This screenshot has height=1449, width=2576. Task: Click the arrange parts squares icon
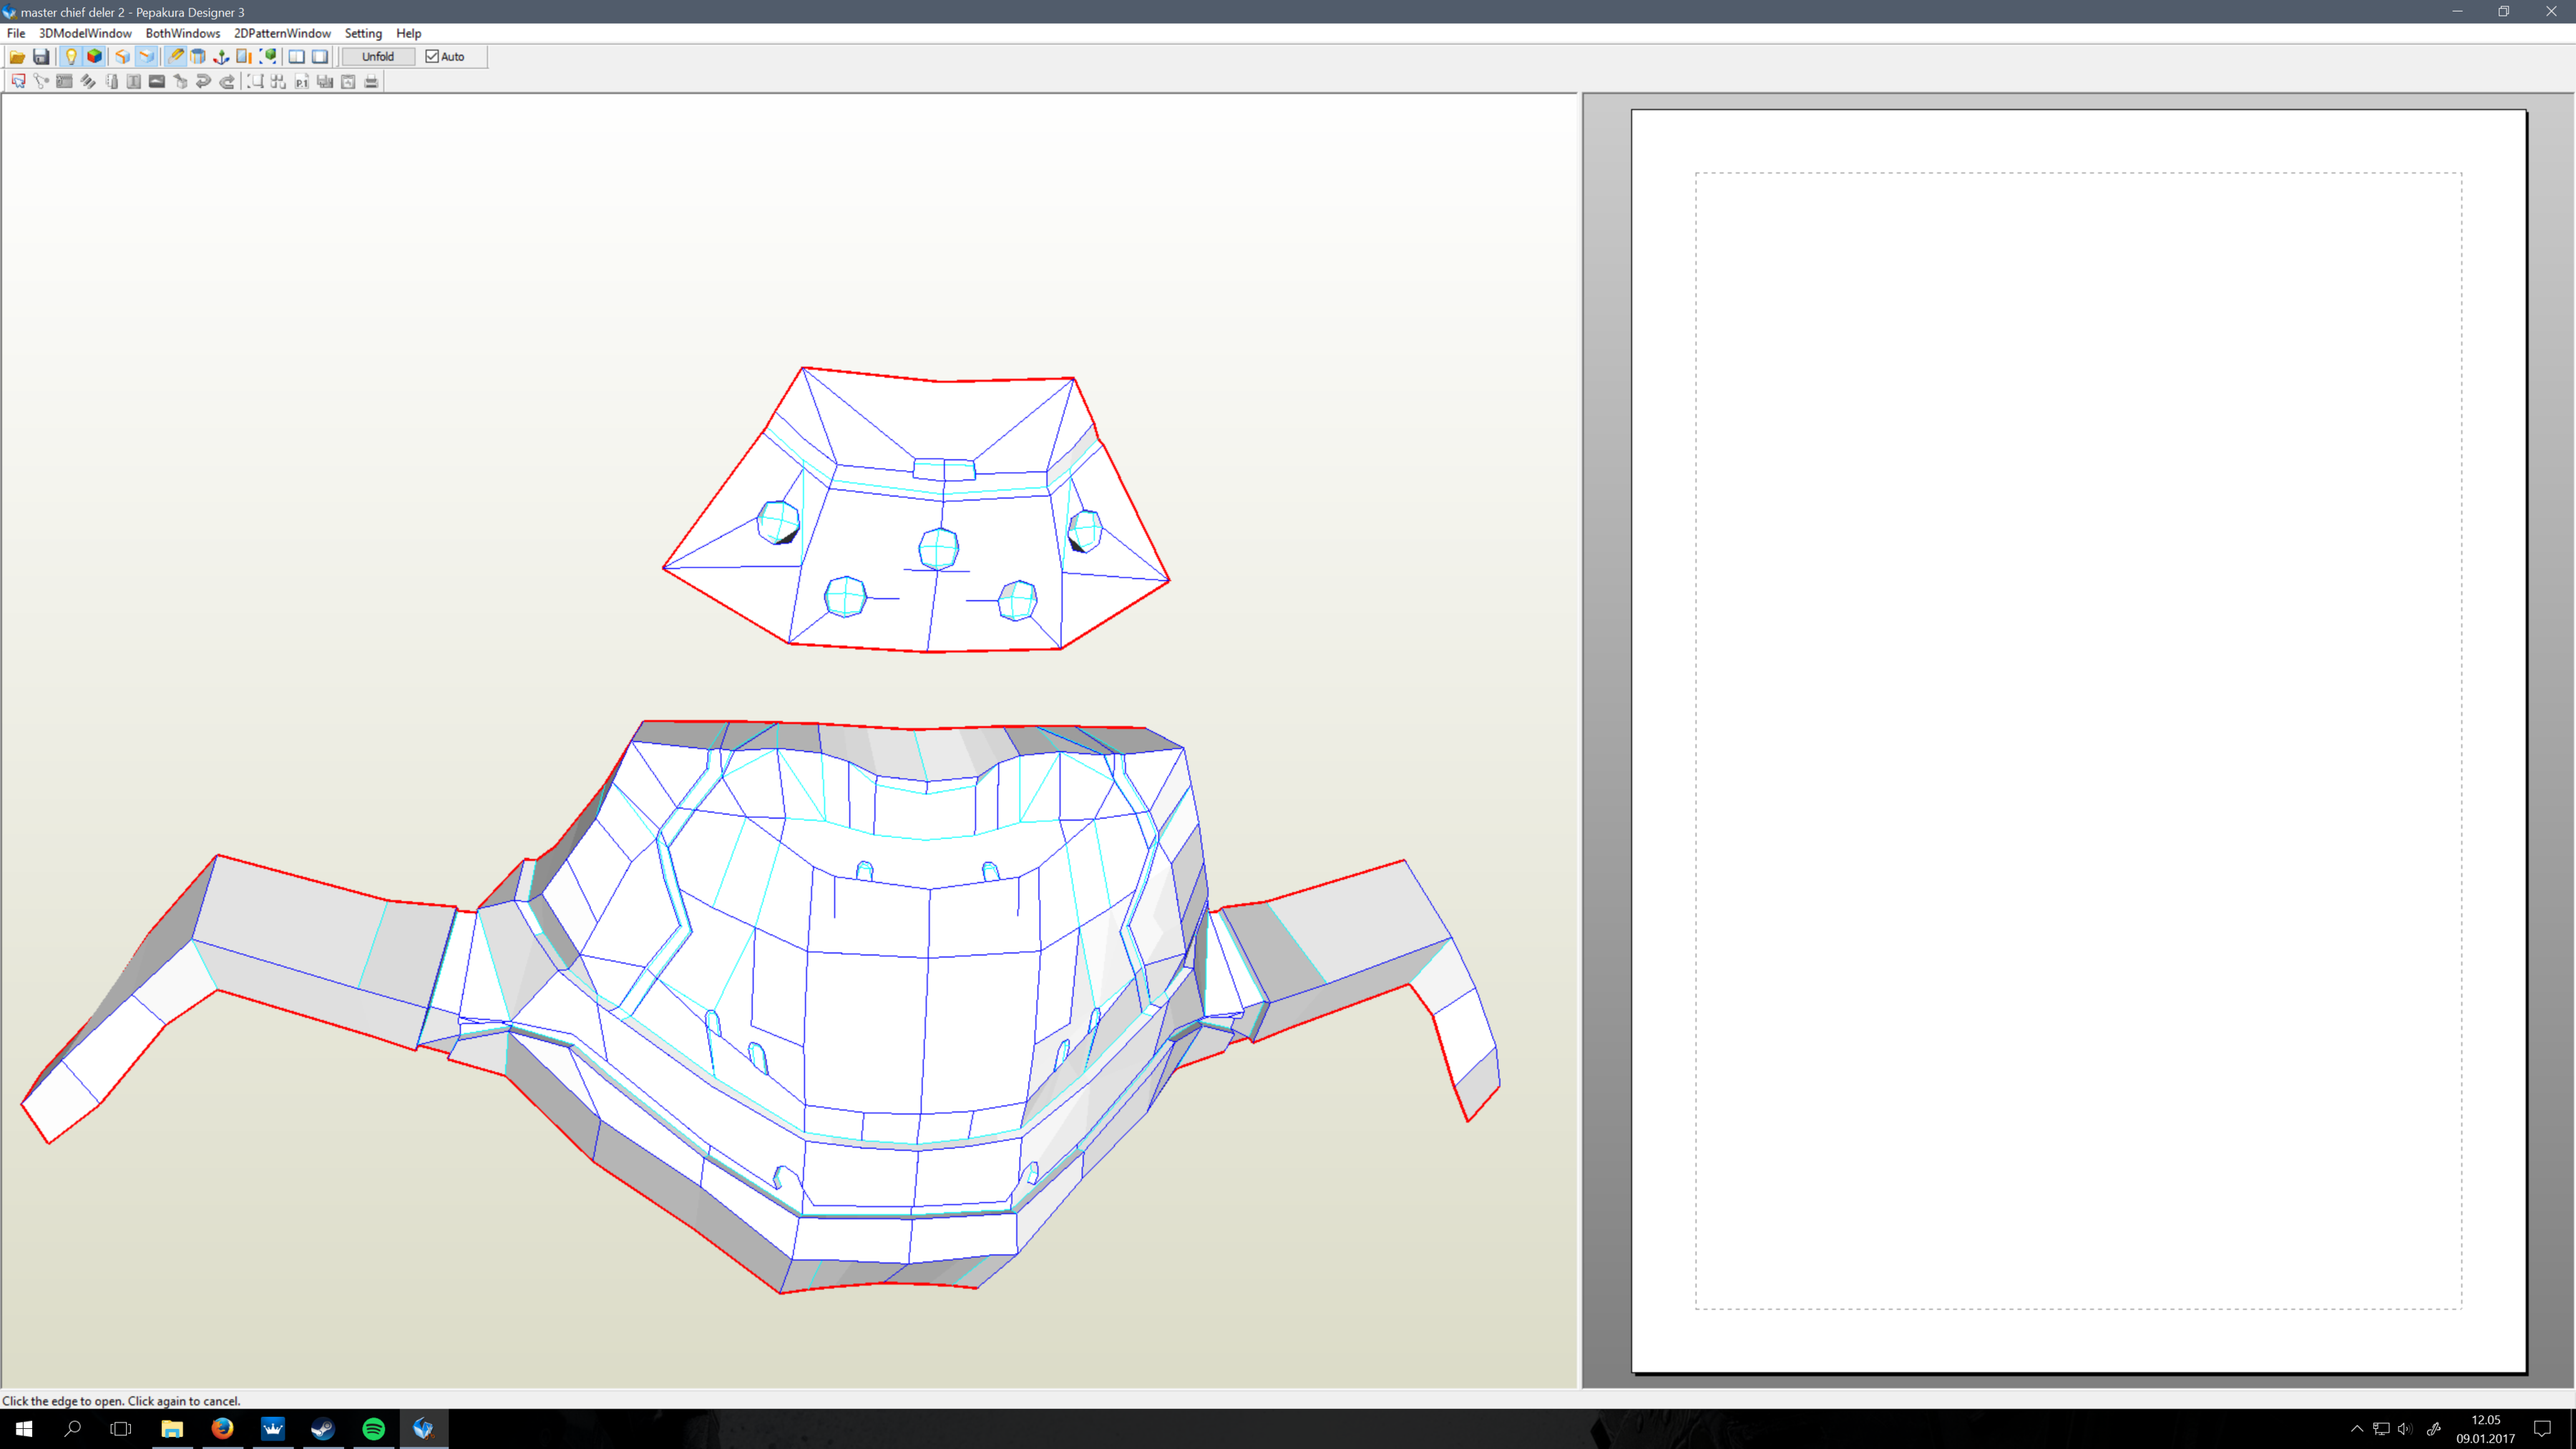coord(279,82)
